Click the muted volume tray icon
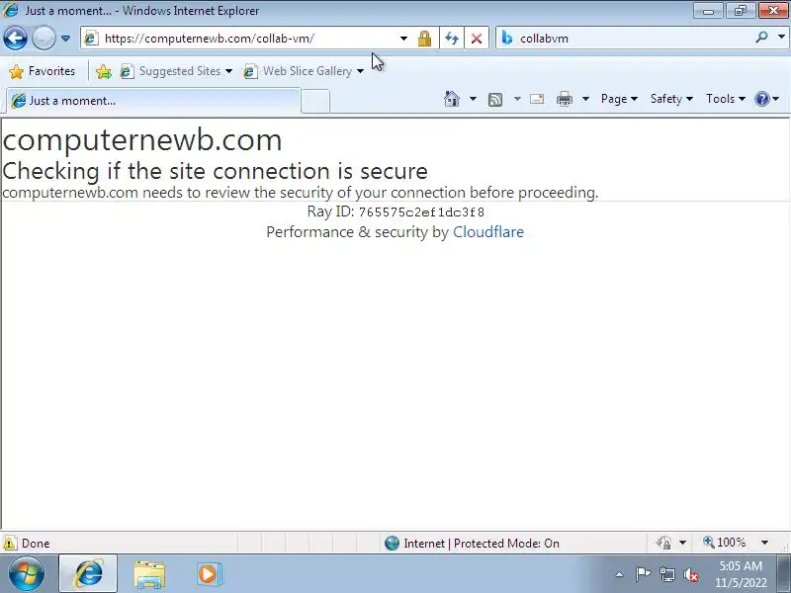Viewport: 791px width, 593px height. coord(690,574)
